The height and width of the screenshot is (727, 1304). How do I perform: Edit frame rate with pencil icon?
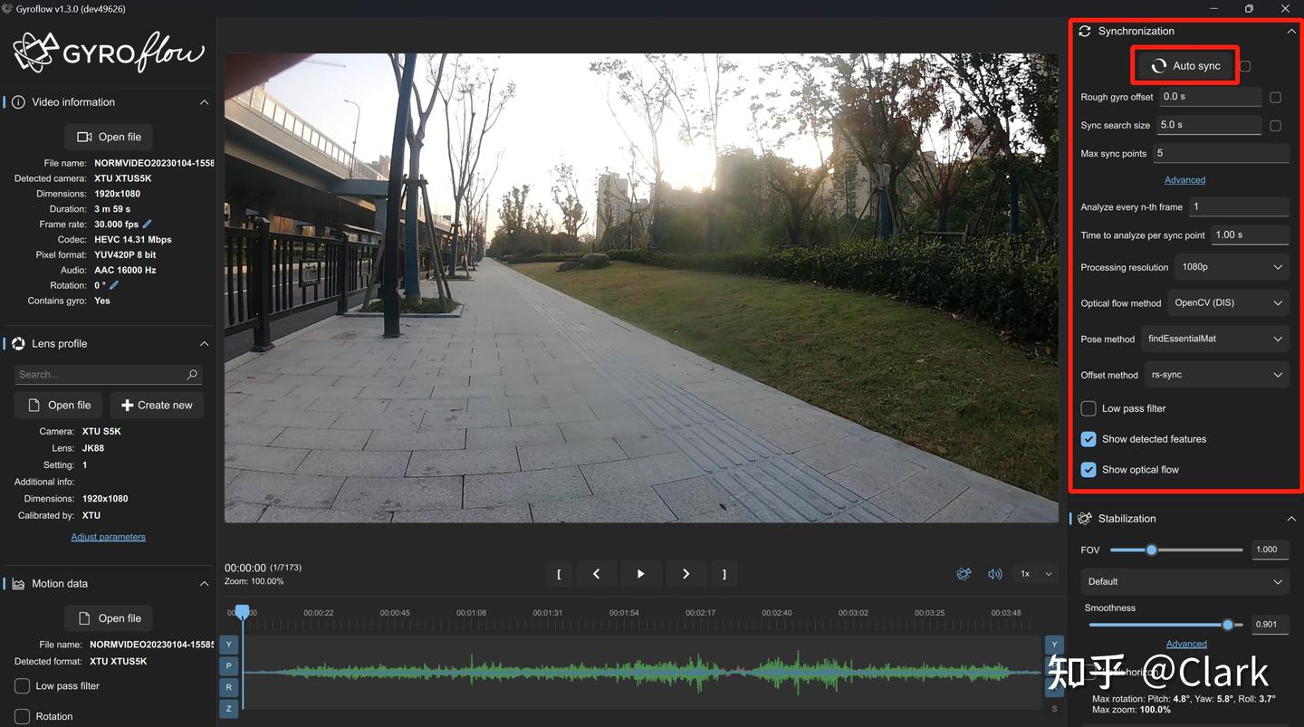[x=148, y=225]
